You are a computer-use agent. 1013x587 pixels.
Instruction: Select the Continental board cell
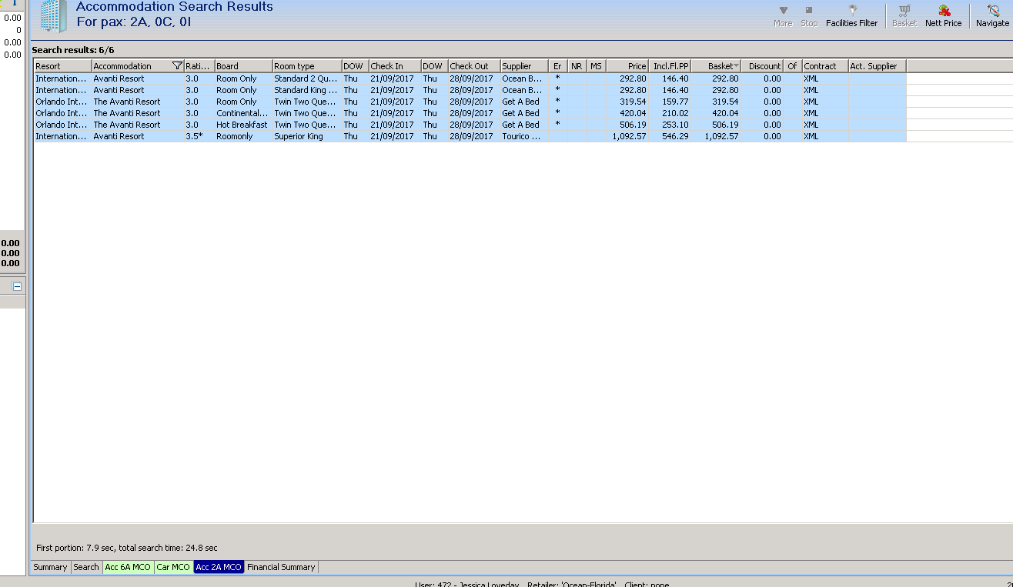(x=244, y=113)
